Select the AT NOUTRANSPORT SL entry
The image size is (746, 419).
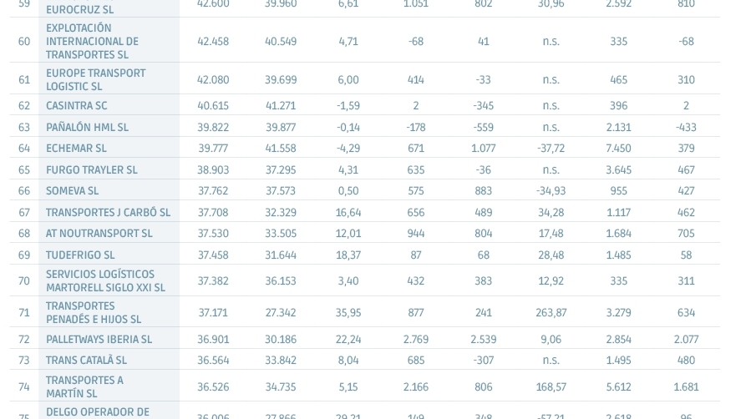pos(99,234)
